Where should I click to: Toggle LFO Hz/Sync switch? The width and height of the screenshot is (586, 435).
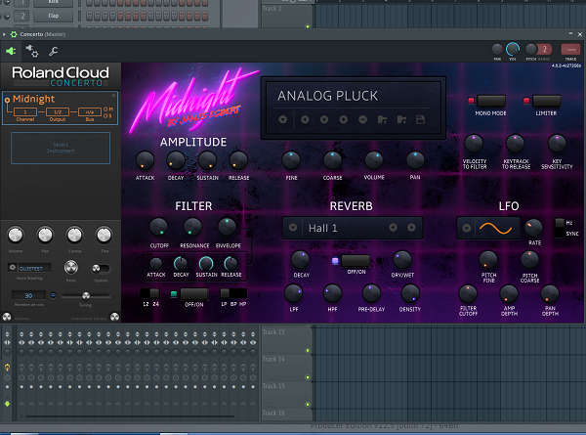(560, 228)
